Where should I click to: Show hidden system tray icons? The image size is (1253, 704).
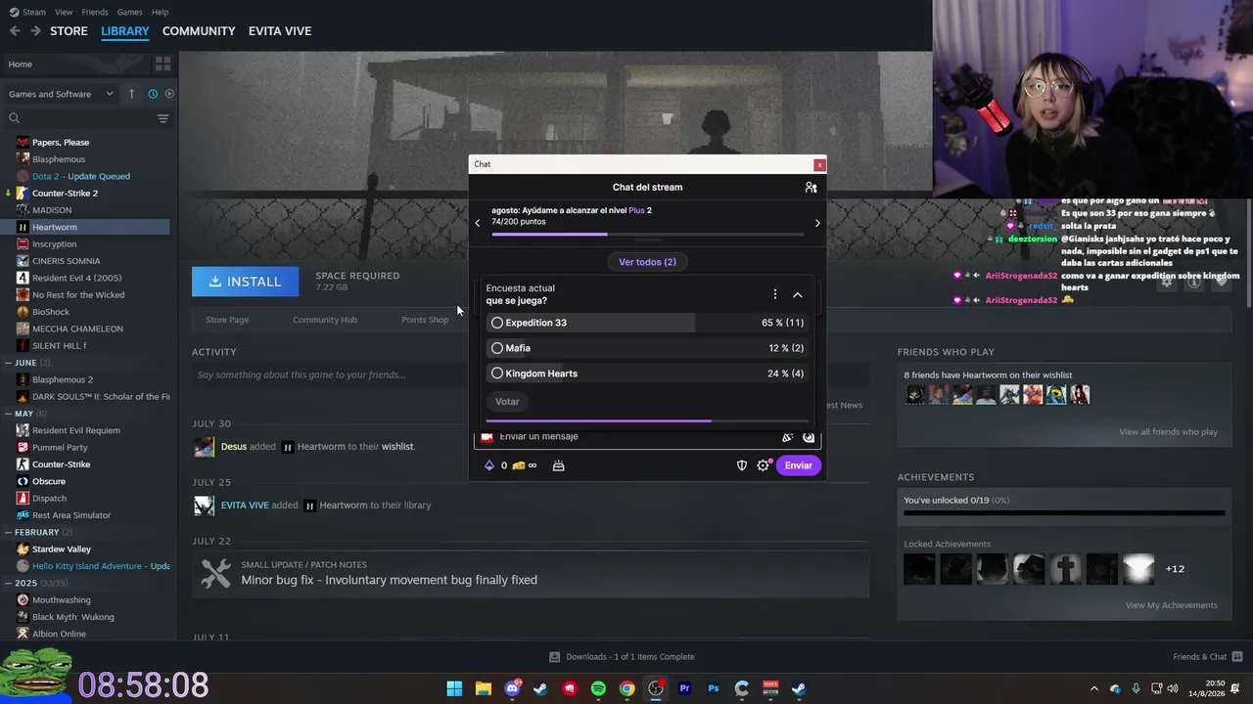point(1094,688)
